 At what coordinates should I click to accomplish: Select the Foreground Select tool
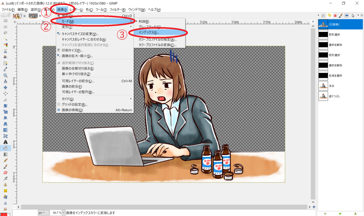[x=5, y=57]
